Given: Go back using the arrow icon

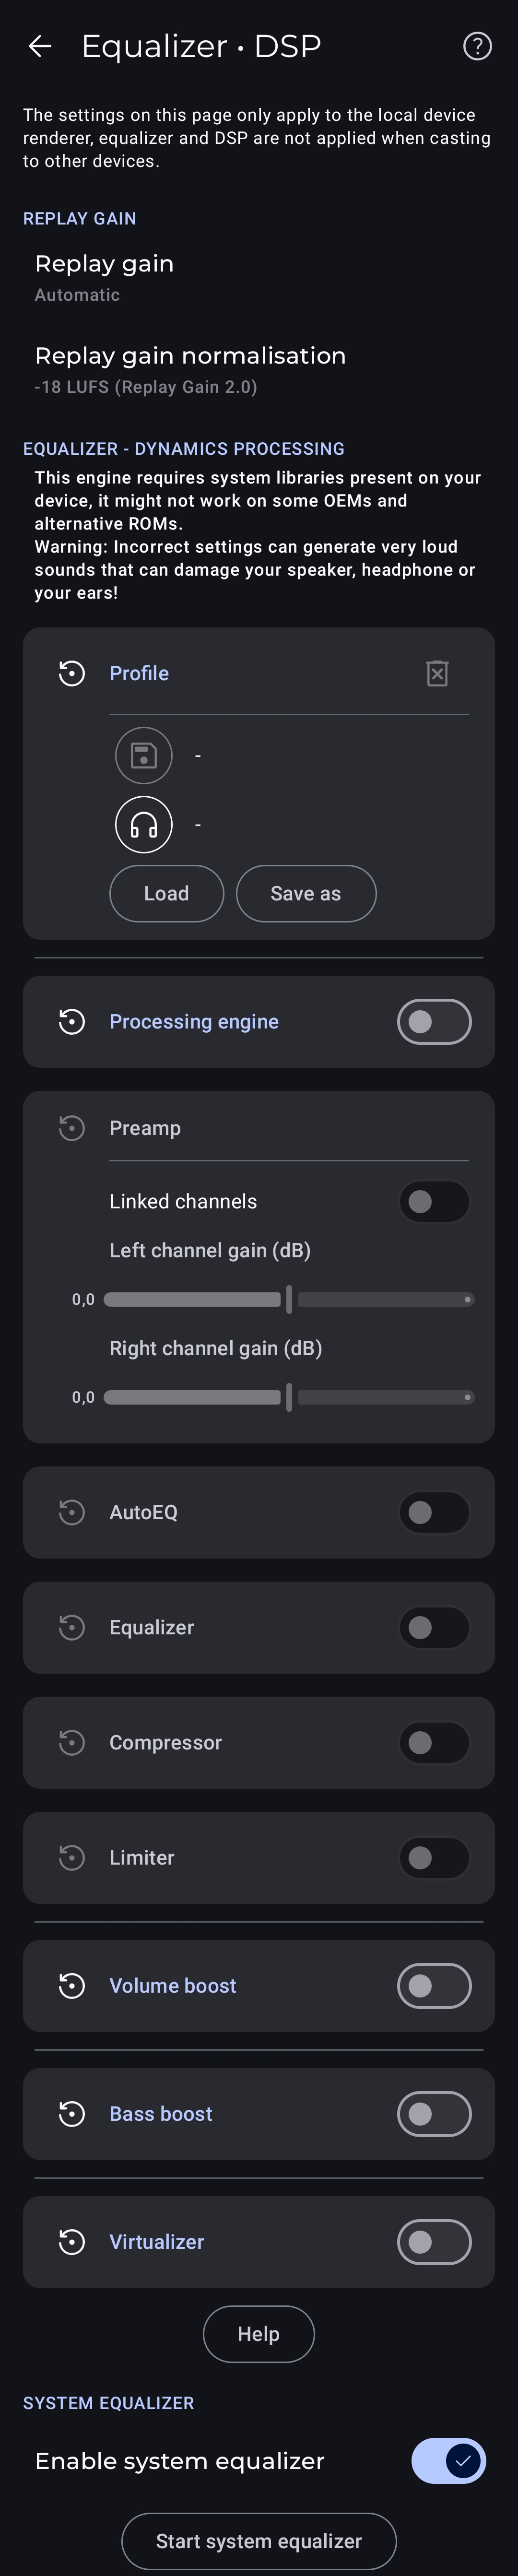Looking at the screenshot, I should pyautogui.click(x=40, y=46).
